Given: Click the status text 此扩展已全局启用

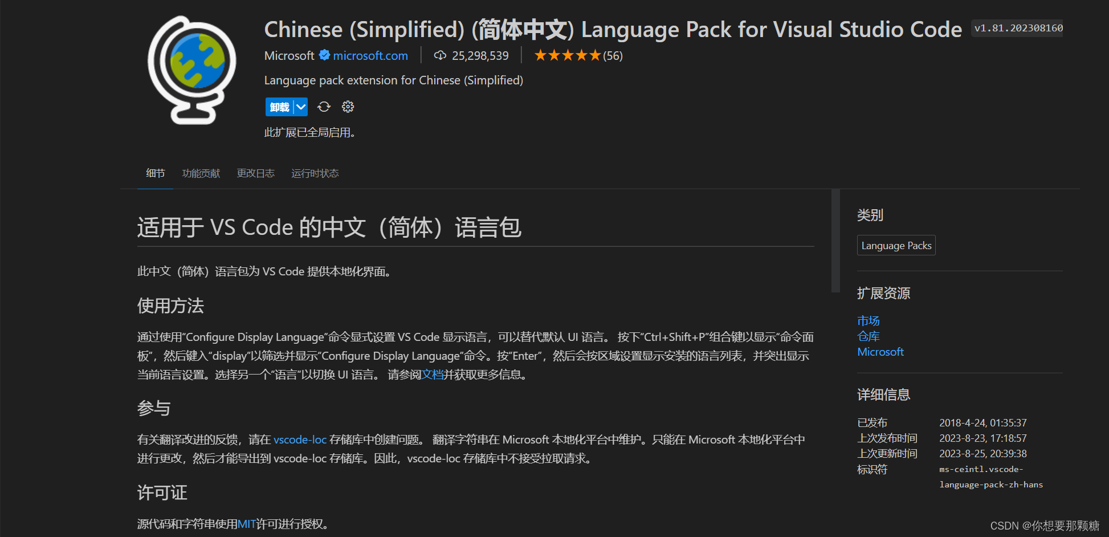Looking at the screenshot, I should [x=310, y=132].
